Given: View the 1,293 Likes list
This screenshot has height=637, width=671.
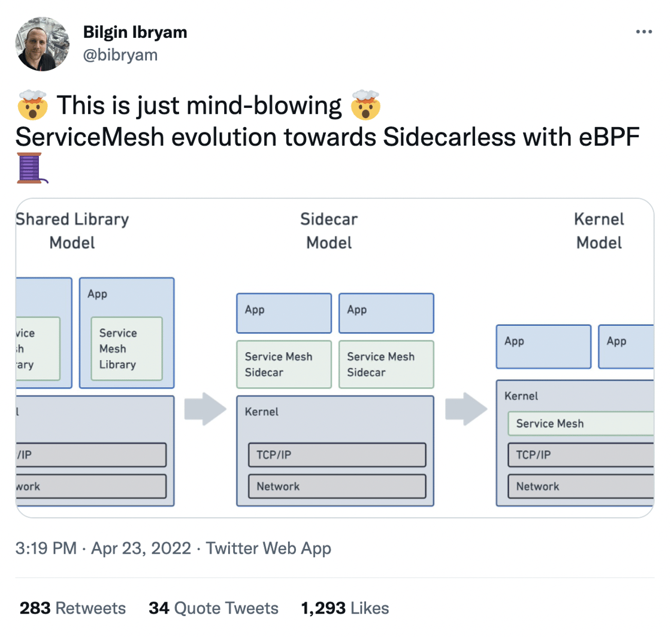Looking at the screenshot, I should [344, 608].
